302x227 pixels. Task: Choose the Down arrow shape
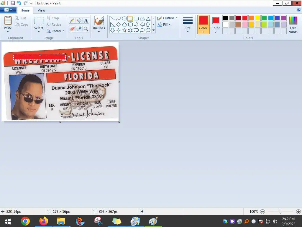click(x=113, y=30)
